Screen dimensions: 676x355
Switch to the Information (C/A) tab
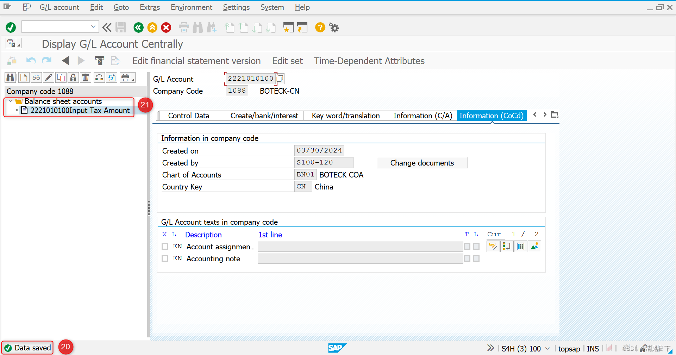[423, 116]
